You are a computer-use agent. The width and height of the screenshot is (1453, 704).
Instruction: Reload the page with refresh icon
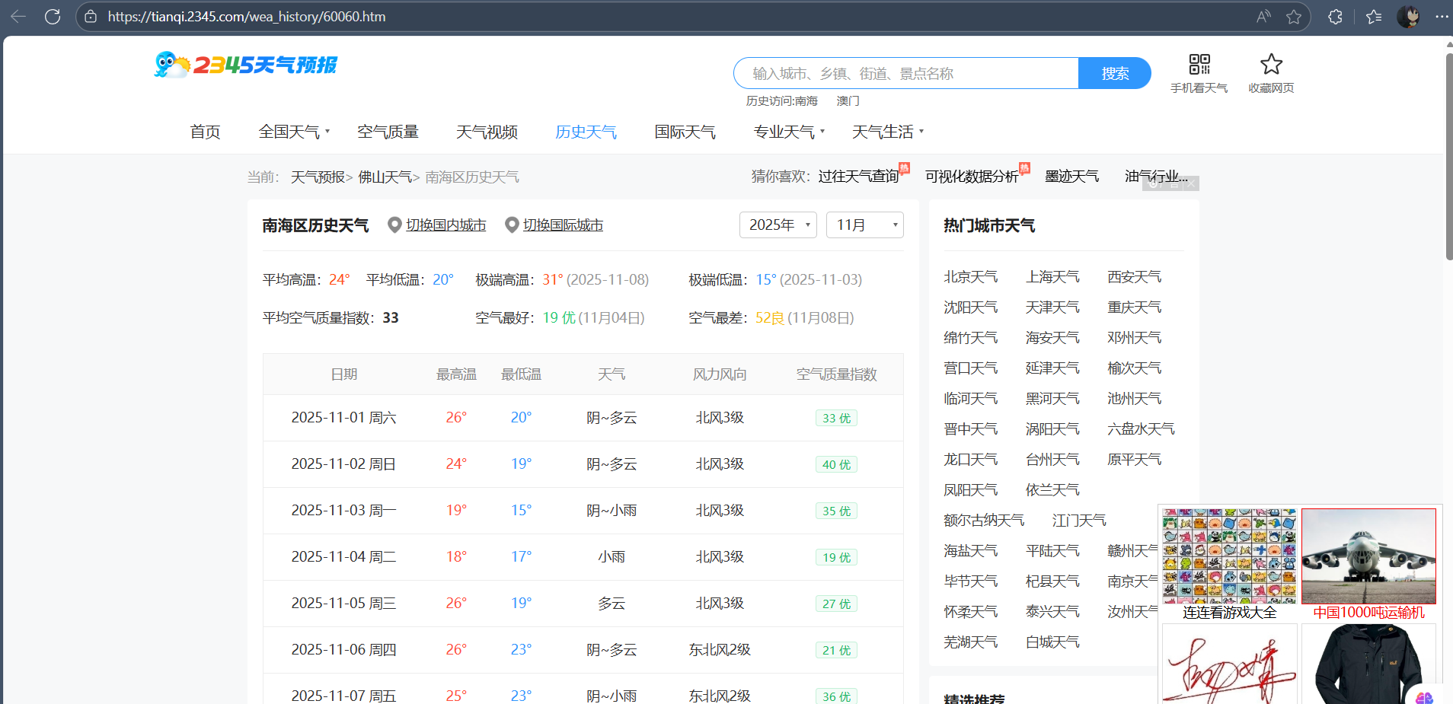(x=53, y=16)
